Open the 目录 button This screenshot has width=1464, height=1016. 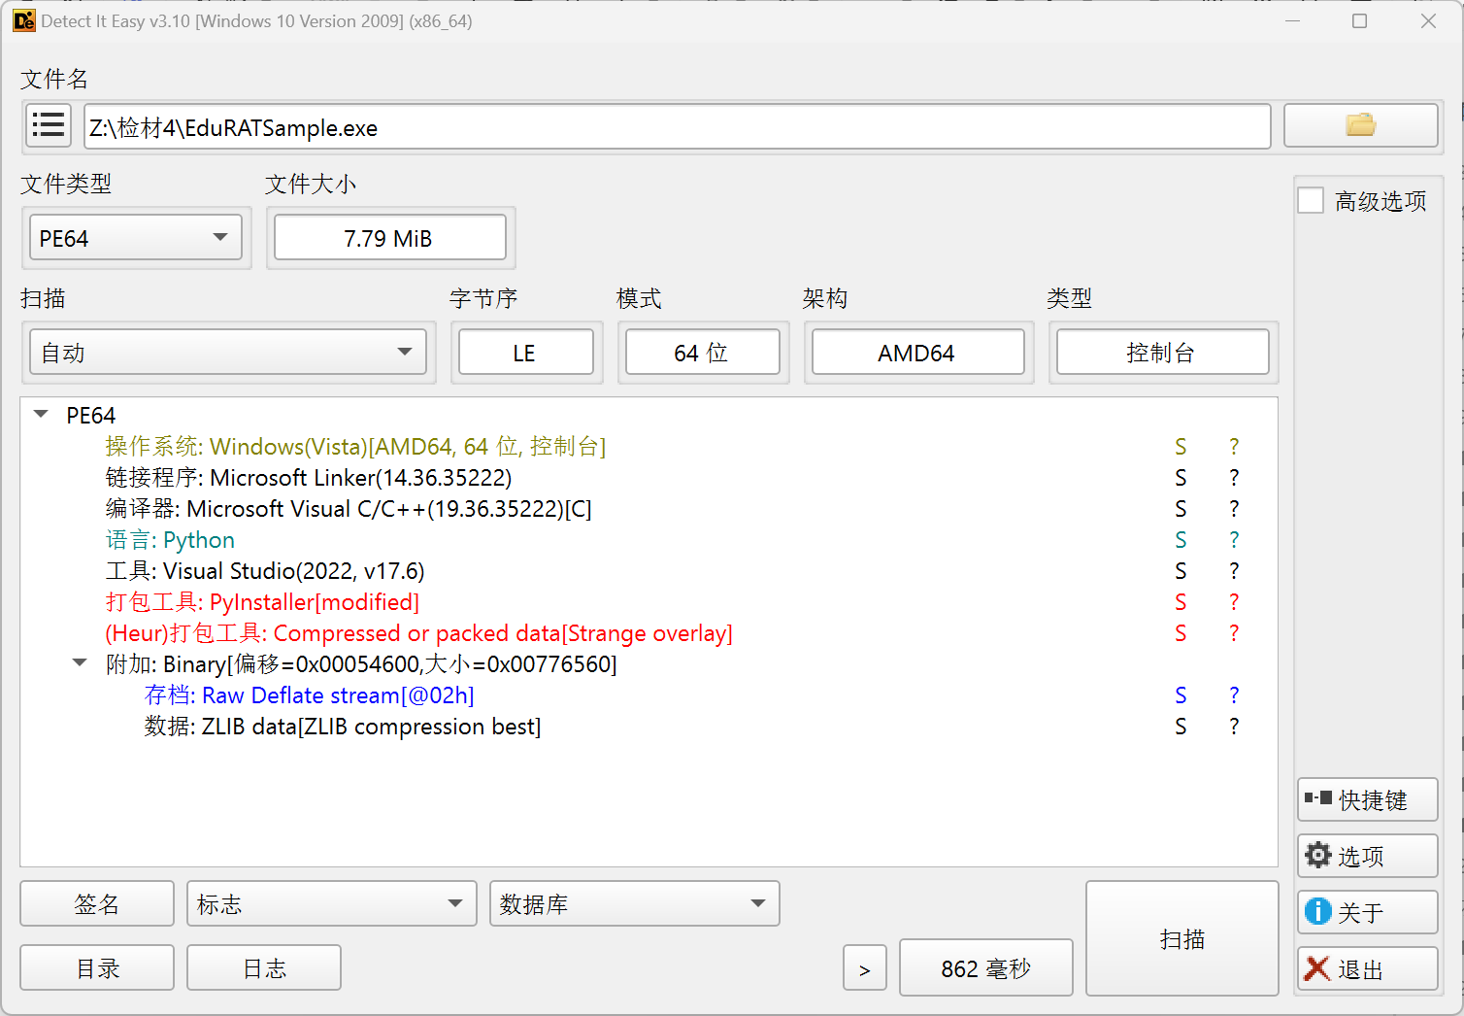(97, 968)
